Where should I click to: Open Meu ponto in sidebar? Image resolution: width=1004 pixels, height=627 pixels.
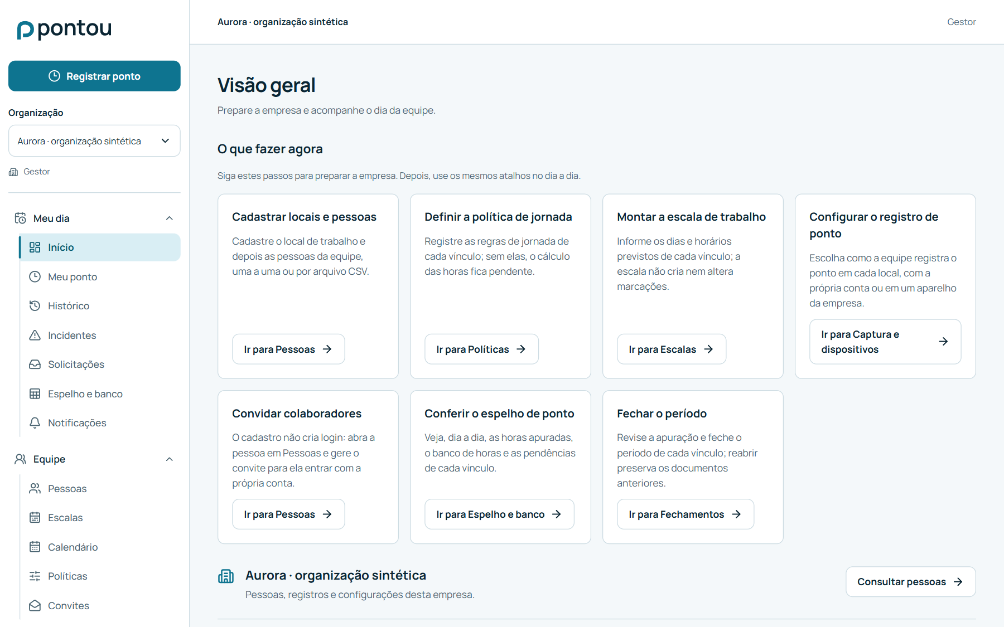pos(100,277)
